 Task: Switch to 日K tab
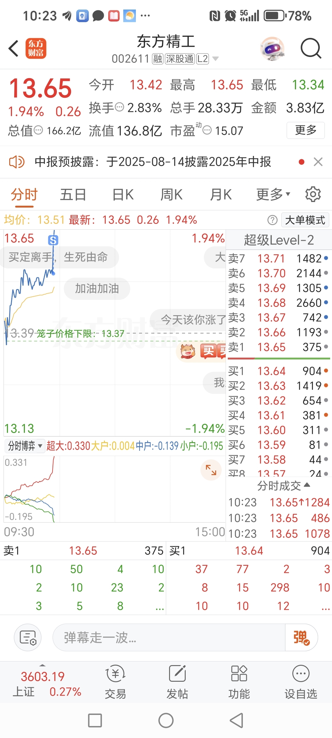point(123,195)
